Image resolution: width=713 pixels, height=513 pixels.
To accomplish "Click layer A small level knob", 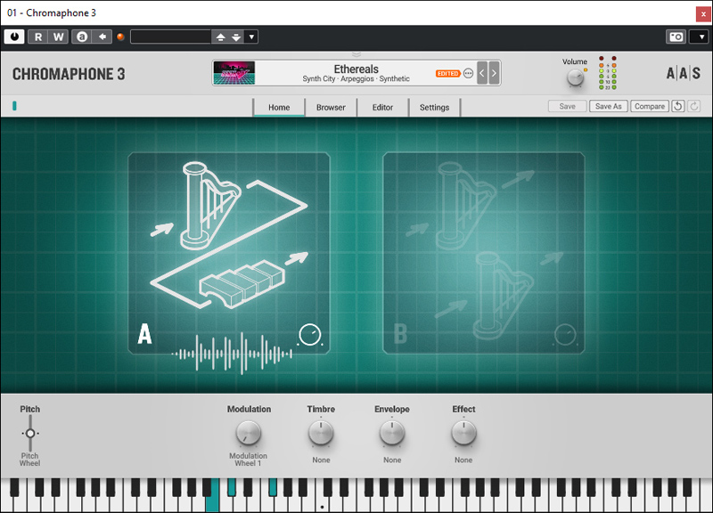I will tap(309, 335).
